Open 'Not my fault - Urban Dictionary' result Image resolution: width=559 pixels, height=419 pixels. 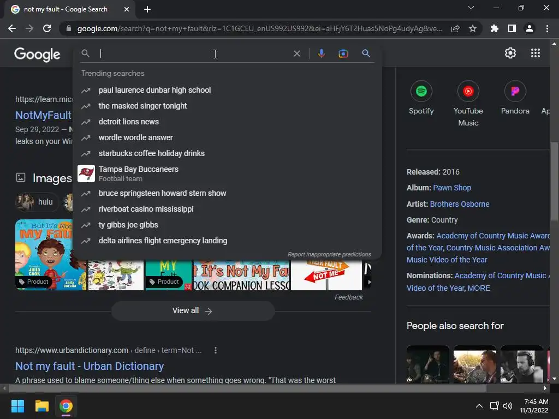click(x=90, y=366)
